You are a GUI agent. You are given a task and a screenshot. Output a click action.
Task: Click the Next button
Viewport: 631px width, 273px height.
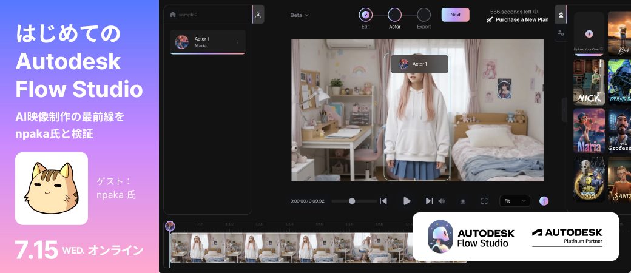(455, 15)
